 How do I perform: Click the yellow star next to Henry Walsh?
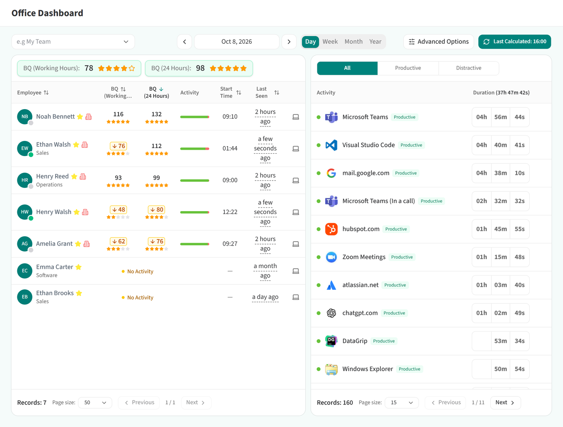(76, 212)
